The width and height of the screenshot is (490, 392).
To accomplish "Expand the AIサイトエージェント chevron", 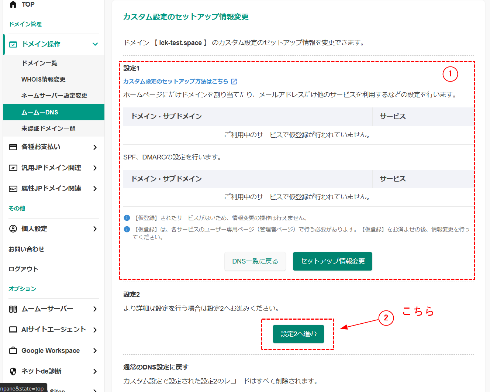I will (x=95, y=330).
